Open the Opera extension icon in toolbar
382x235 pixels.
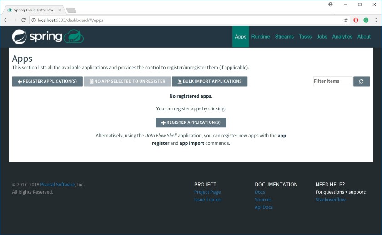tap(356, 20)
